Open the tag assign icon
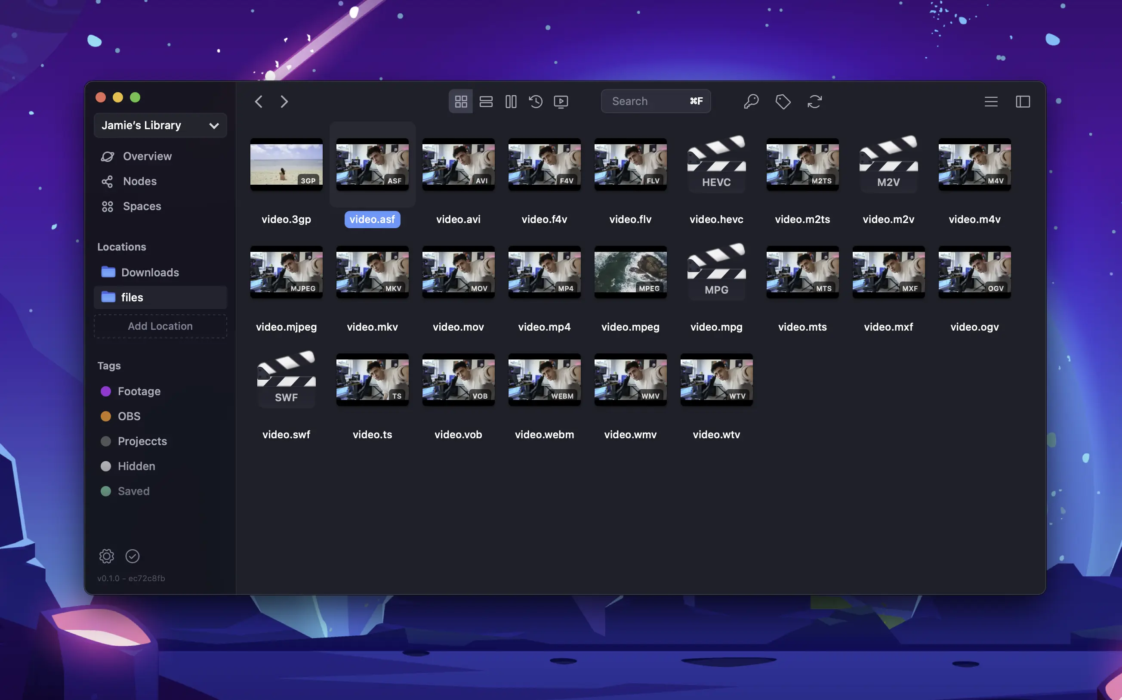This screenshot has height=700, width=1122. point(783,102)
